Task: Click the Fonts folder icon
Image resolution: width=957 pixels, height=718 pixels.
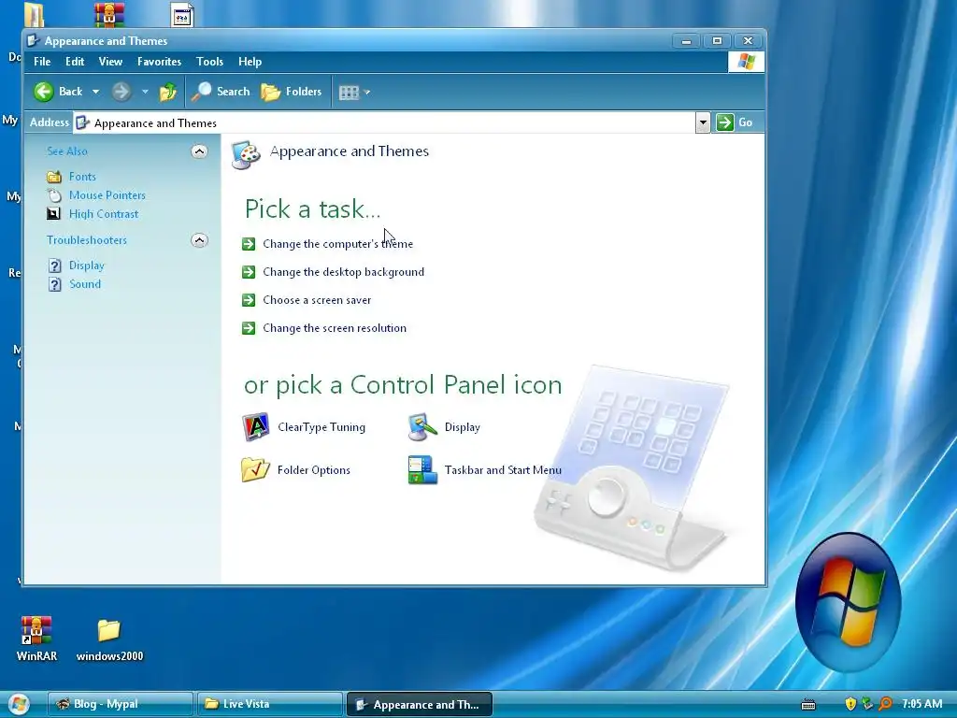Action: pos(54,177)
